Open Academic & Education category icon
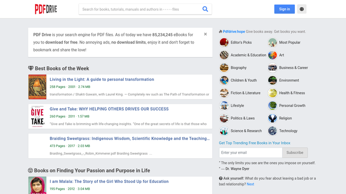 point(224,55)
